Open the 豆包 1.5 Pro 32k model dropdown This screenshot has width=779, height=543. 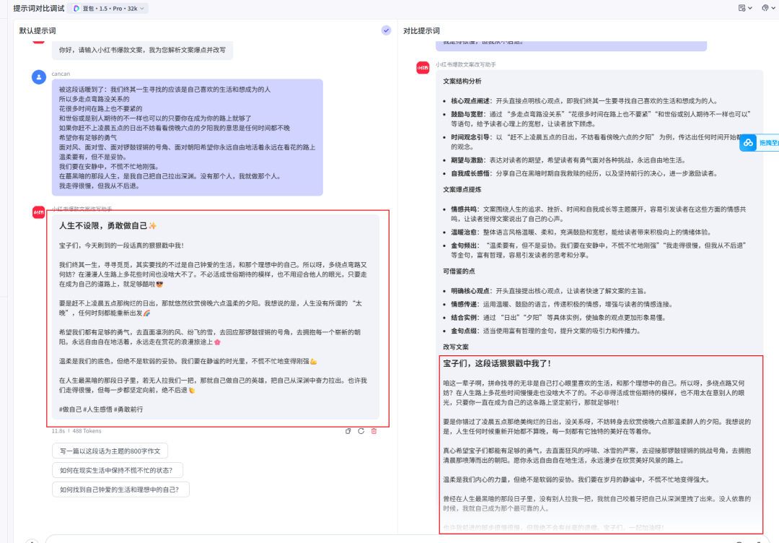tap(110, 9)
